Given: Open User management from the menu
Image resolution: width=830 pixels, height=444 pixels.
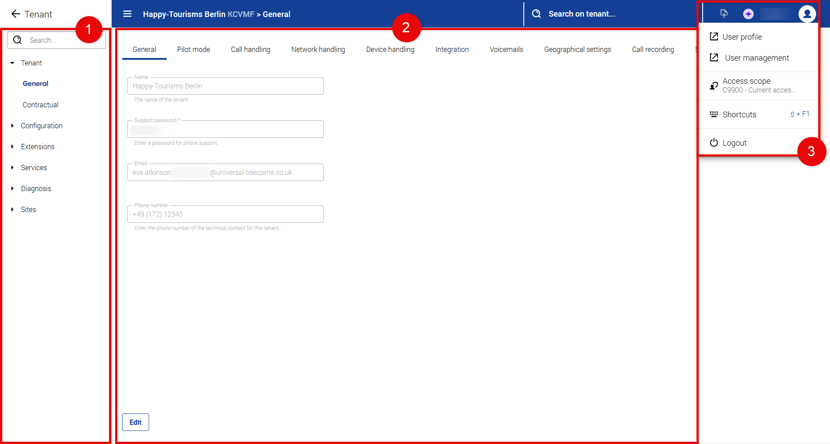Looking at the screenshot, I should (757, 58).
